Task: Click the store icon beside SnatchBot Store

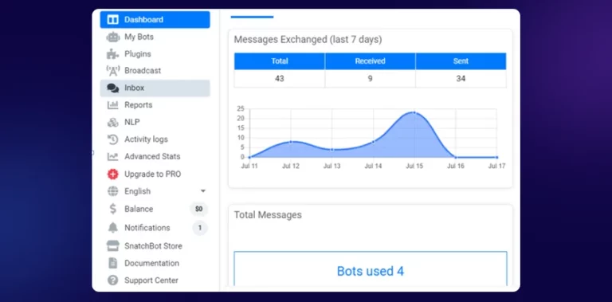Action: coord(113,245)
